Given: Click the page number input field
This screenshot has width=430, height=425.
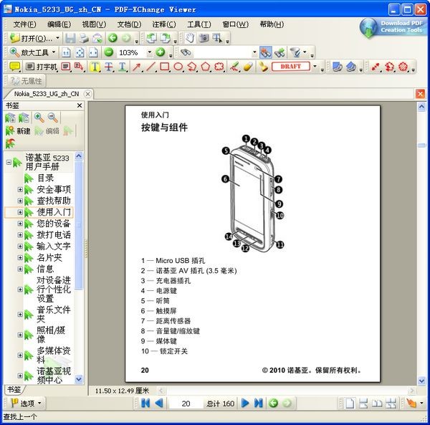Looking at the screenshot, I should (x=186, y=403).
